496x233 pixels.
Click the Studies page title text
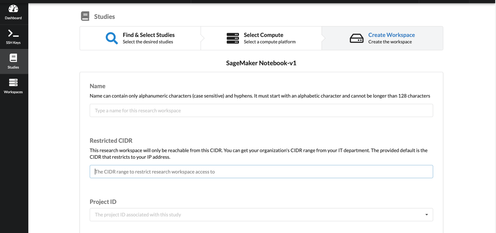pyautogui.click(x=104, y=17)
